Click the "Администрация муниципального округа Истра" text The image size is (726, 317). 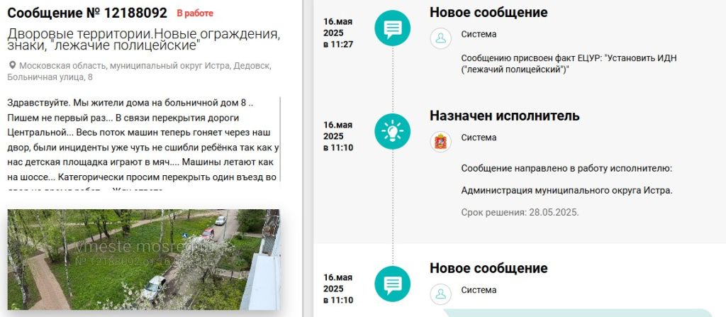[x=566, y=190]
